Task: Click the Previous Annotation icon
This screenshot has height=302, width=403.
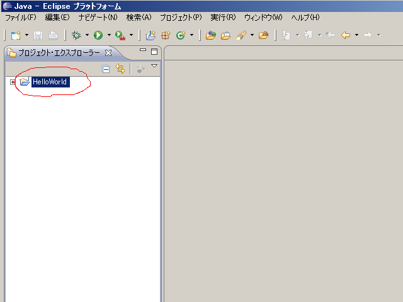Action: point(308,35)
